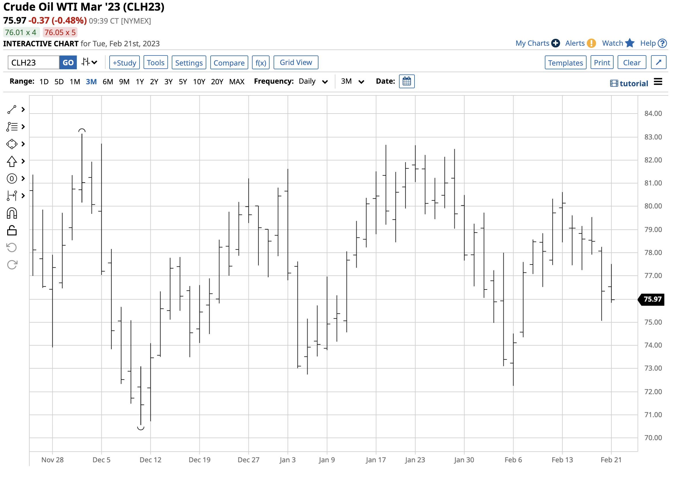Click the Watch star icon

tap(630, 43)
